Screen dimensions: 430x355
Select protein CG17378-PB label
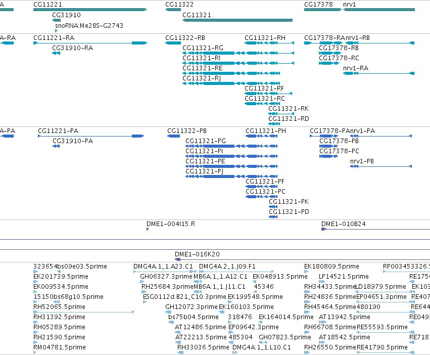pos(339,141)
